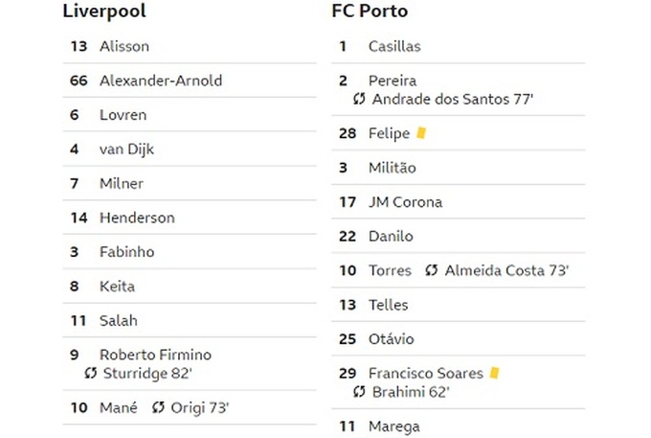Click Salah's row number 11
The image size is (651, 438).
[79, 321]
